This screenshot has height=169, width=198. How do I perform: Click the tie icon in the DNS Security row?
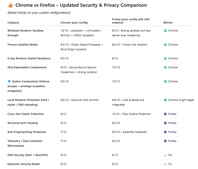[x=165, y=155]
